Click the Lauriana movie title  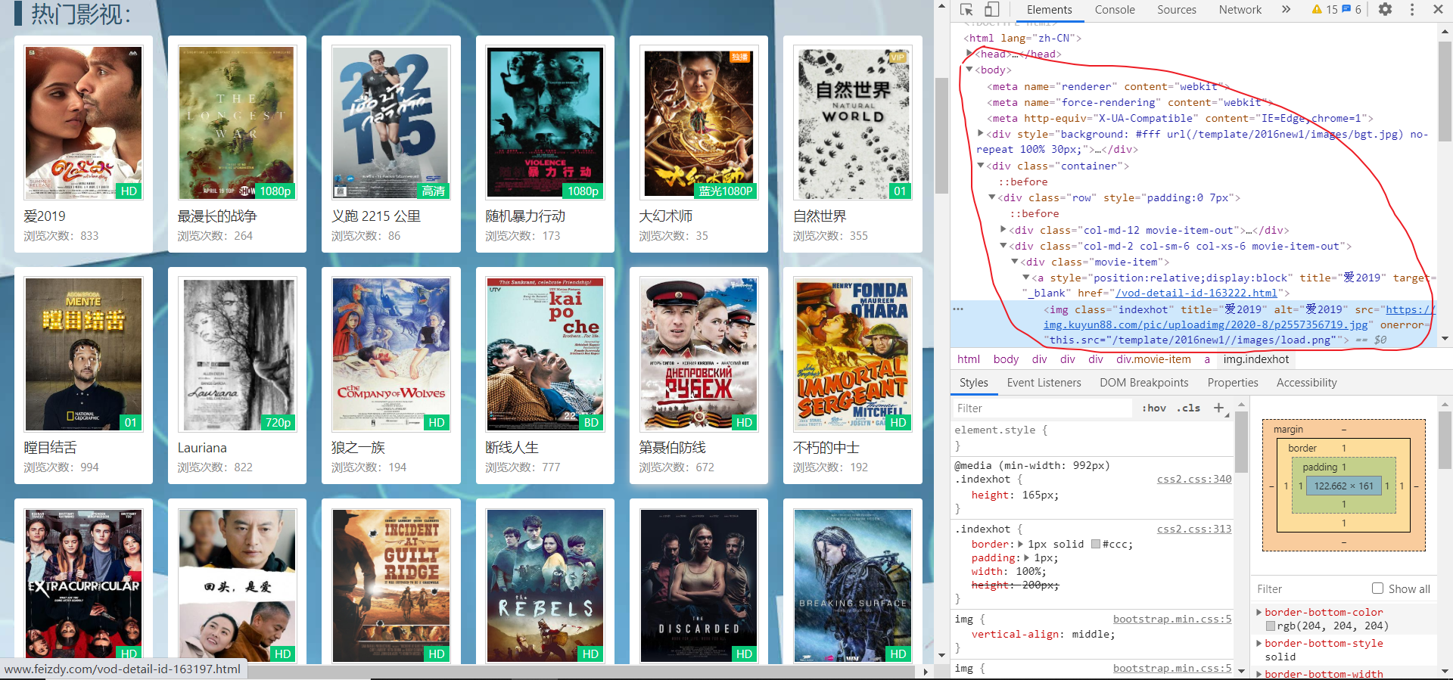(x=202, y=448)
